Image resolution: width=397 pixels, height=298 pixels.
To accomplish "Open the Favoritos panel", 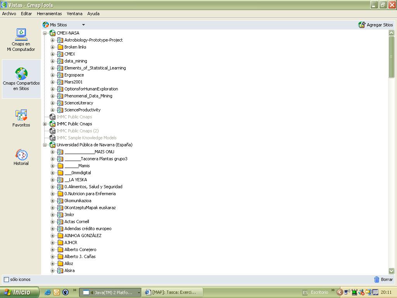I will (21, 115).
